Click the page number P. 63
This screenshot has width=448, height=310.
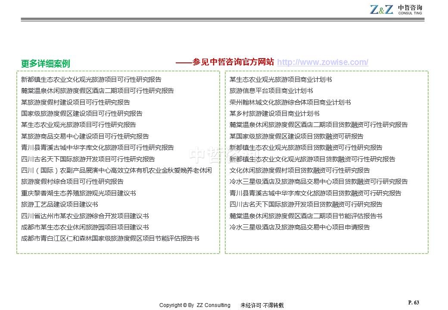[413, 303]
